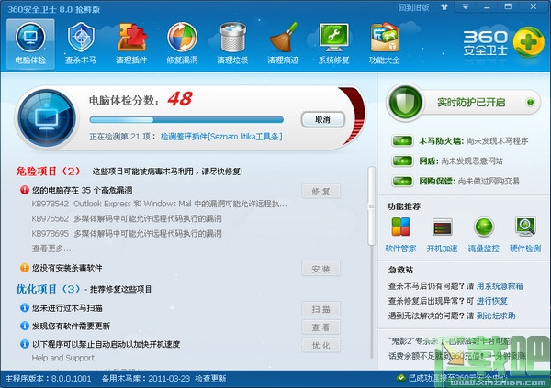Viewport: 551px width, 388px height.
Task: Open 查杀木马 trojan scan shield icon
Action: coord(81,44)
